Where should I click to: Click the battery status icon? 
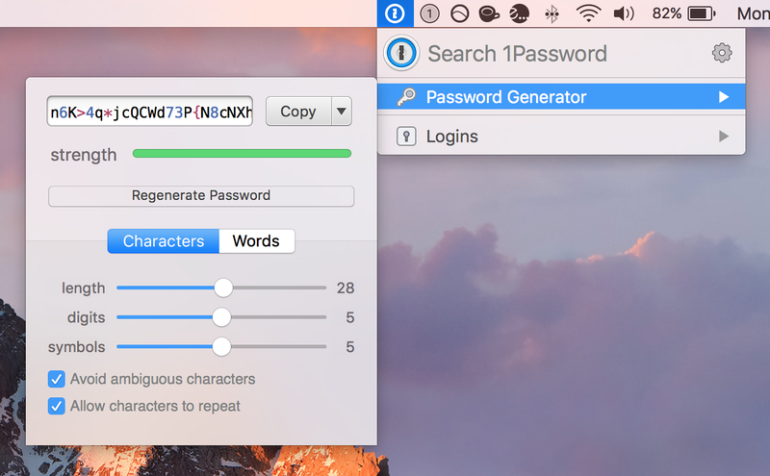tap(702, 13)
